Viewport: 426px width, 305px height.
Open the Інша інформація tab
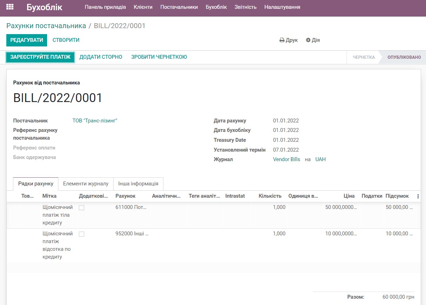tap(138, 184)
